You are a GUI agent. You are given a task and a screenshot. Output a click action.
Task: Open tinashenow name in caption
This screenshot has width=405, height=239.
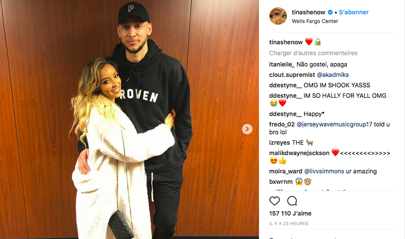pyautogui.click(x=285, y=42)
